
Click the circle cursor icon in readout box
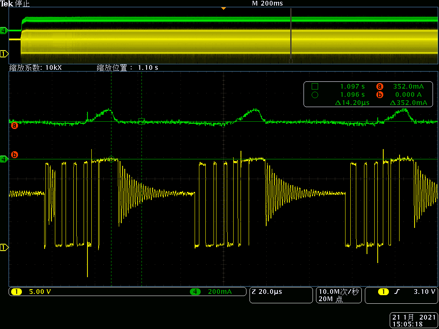315,95
